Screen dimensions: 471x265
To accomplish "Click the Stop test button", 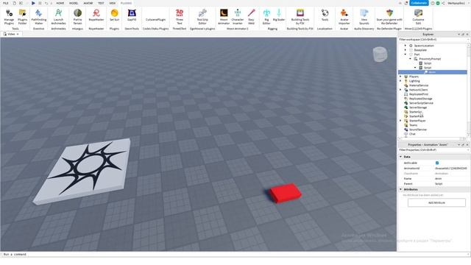I will pyautogui.click(x=40, y=3).
